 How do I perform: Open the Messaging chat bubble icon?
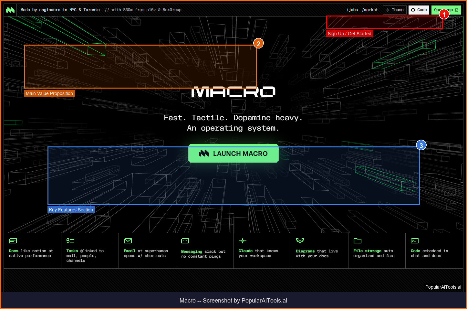(x=185, y=241)
